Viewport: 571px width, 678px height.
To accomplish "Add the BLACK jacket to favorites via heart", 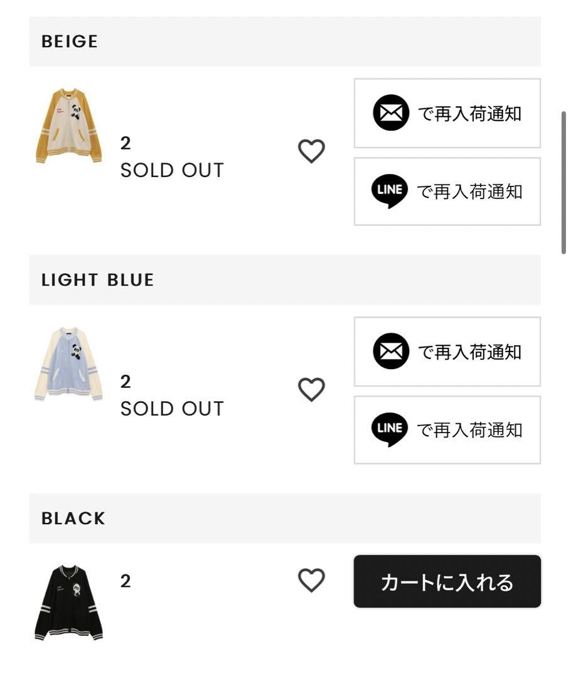I will pos(311,580).
